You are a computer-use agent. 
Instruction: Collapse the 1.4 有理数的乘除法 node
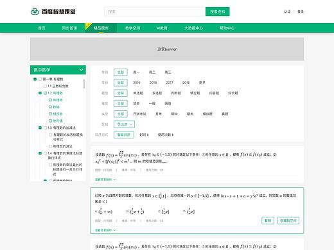click(40, 153)
